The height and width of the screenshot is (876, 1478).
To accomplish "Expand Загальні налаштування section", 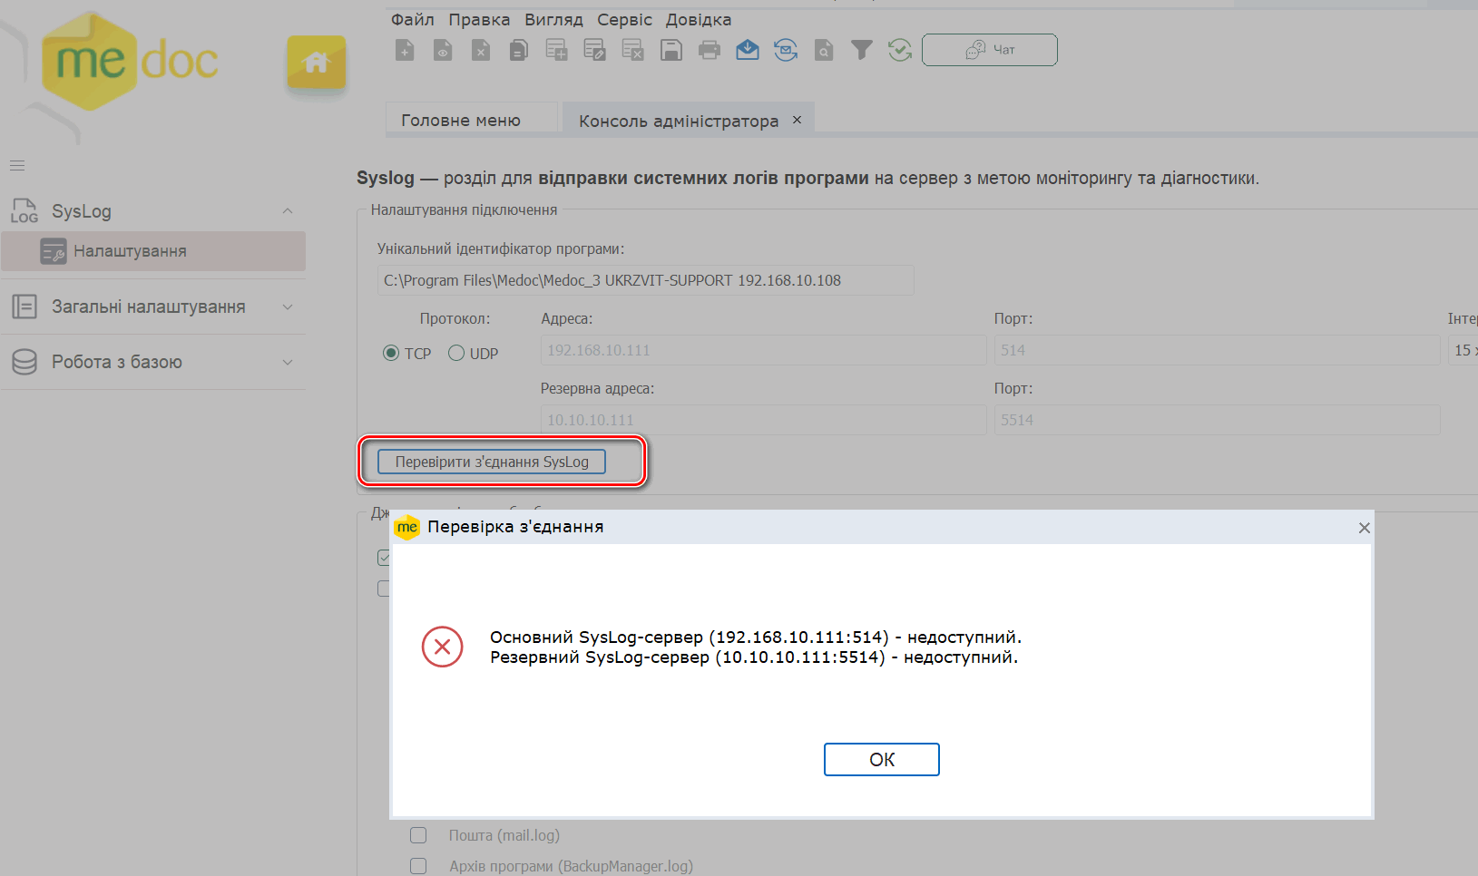I will point(288,307).
